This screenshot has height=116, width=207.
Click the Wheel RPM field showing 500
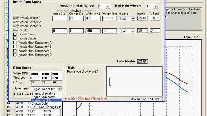point(57,74)
